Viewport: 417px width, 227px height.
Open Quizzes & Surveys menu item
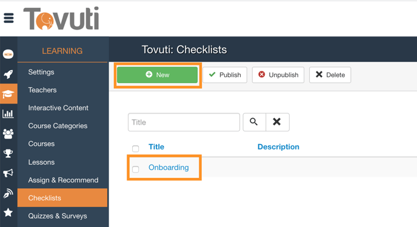pos(58,216)
